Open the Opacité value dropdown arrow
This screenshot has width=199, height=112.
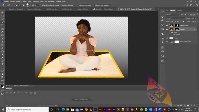point(197,18)
